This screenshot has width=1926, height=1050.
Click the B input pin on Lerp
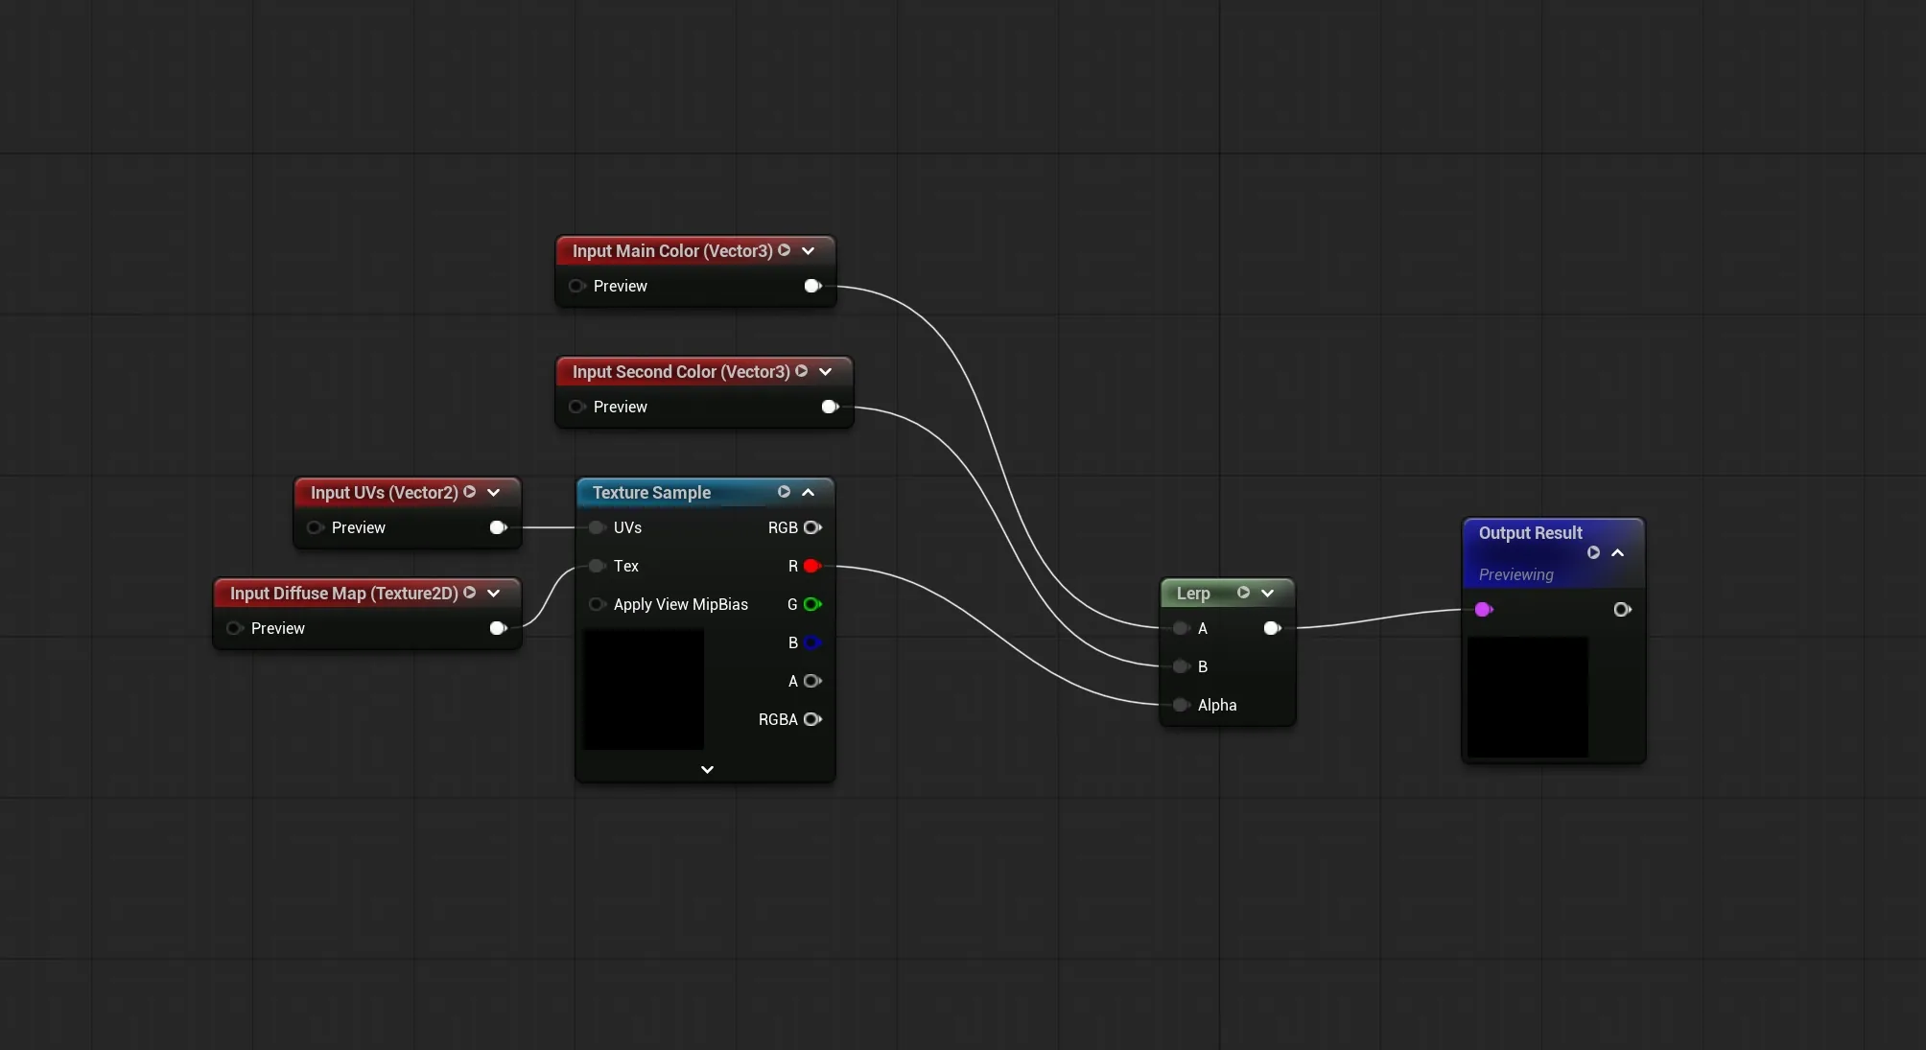coord(1181,666)
